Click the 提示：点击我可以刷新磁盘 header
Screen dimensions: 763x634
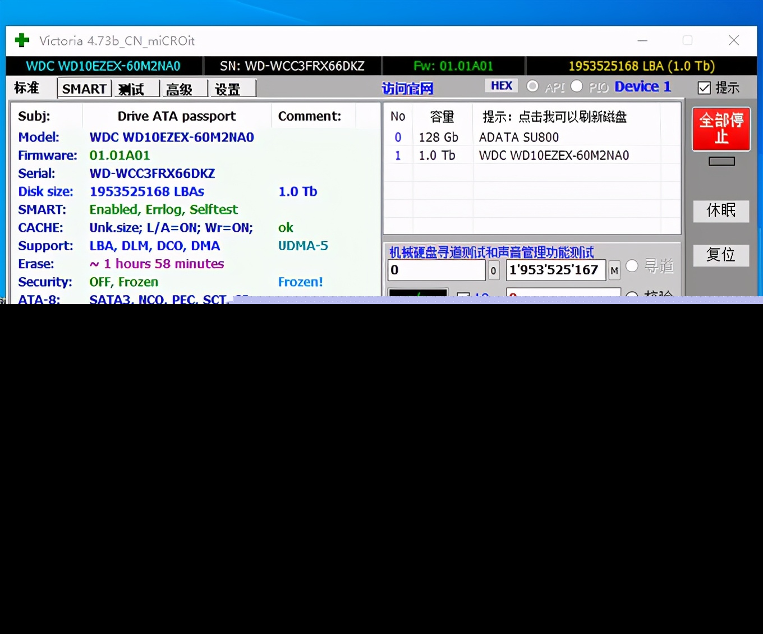click(554, 117)
